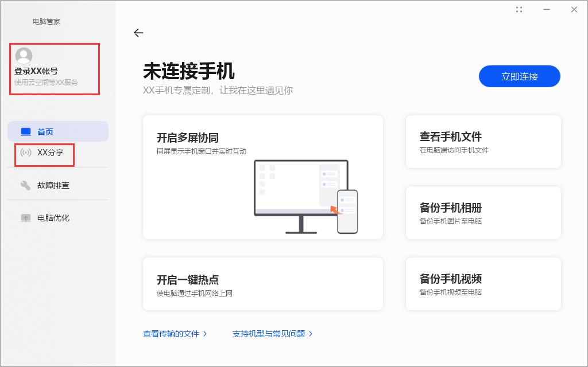Viewport: 588px width, 367px height.
Task: Expand the chevron after 支持机型与常见问题
Action: [x=311, y=333]
